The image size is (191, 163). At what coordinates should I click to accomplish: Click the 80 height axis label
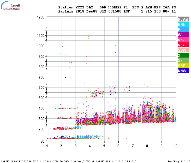pyautogui.click(x=43, y=141)
